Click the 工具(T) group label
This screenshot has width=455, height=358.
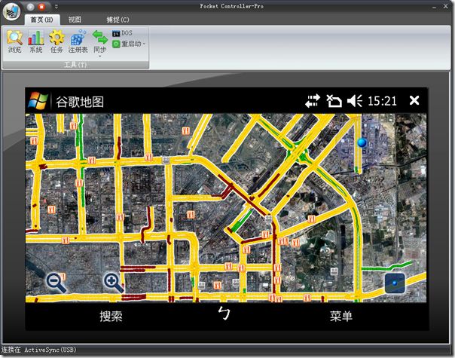pos(75,65)
